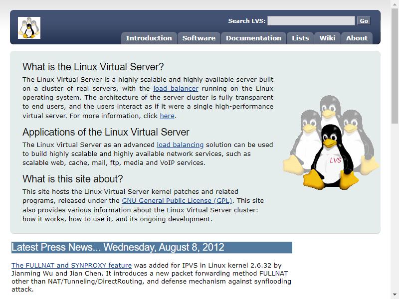Click heading "What is the Linux Virtual Server?"

(93, 67)
